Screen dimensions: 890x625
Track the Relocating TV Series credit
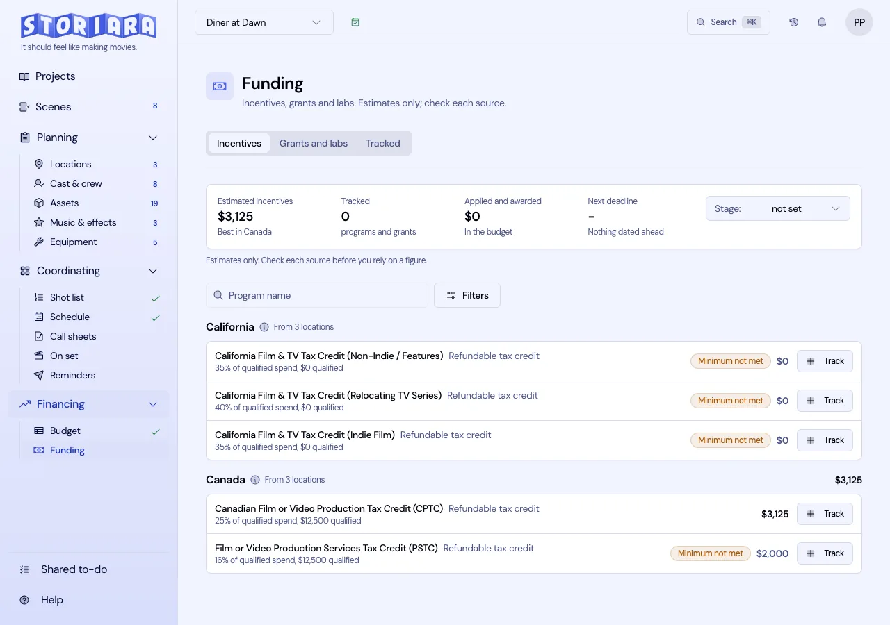[x=825, y=401]
